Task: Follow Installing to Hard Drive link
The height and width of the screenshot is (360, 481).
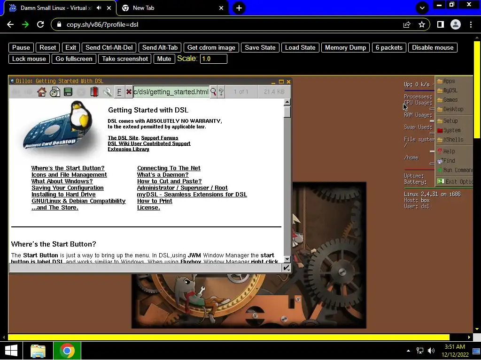Action: (x=63, y=195)
